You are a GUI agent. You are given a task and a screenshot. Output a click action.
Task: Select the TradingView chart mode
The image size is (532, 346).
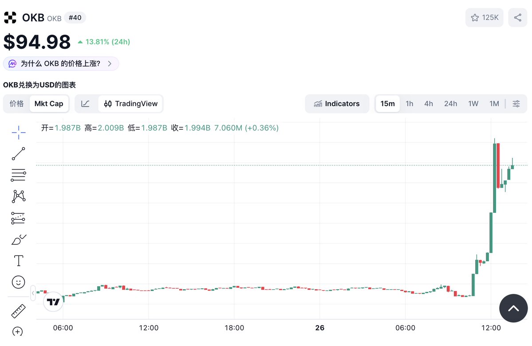point(130,104)
